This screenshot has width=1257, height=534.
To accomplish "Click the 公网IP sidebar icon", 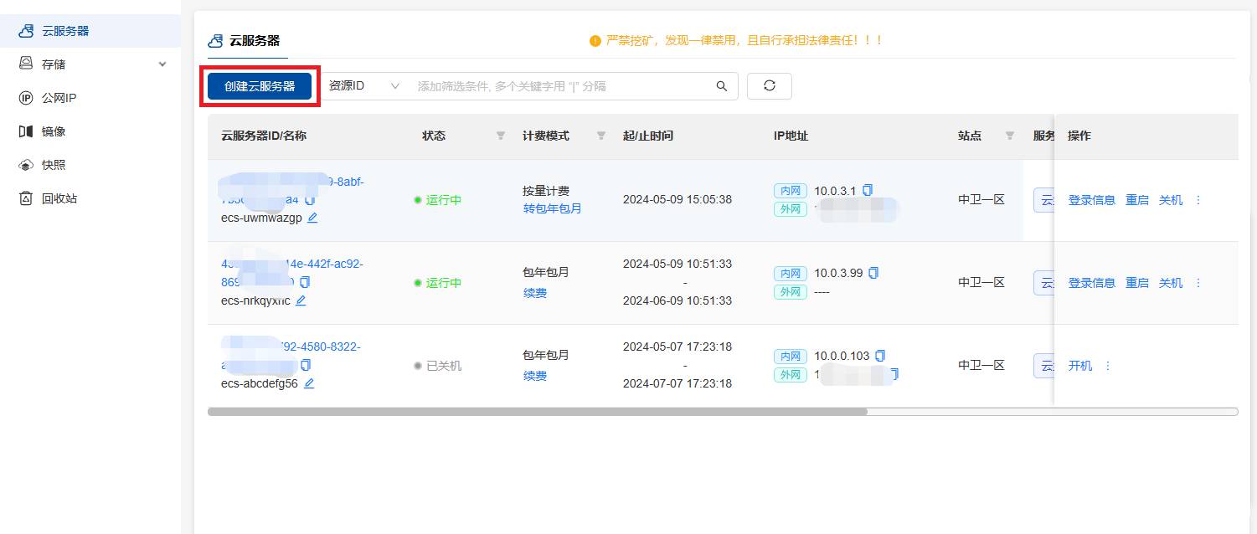I will 26,98.
